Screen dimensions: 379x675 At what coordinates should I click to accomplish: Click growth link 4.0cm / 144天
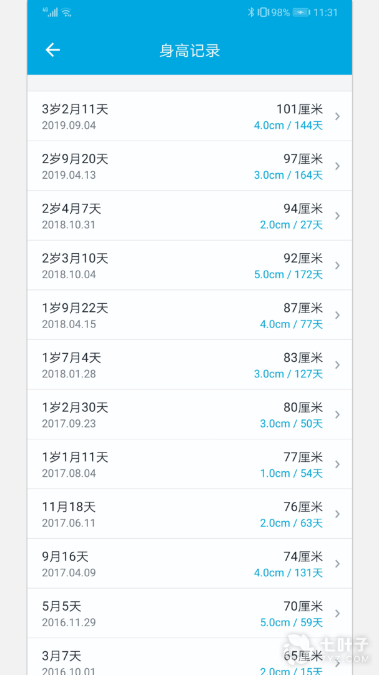[x=288, y=126]
